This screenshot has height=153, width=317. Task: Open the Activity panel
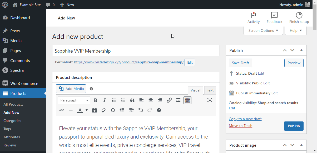[254, 18]
